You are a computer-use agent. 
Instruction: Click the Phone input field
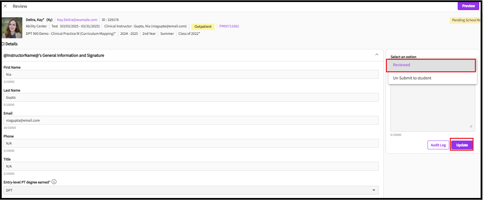pos(191,143)
